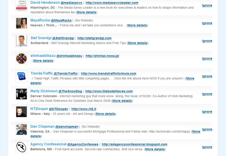Open the trendstrafficformula.com link
The image size is (226, 156).
(x=108, y=73)
